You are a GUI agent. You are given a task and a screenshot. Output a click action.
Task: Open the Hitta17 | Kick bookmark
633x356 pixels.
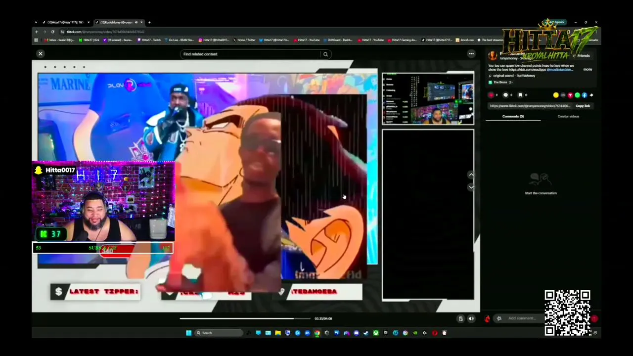click(x=90, y=40)
